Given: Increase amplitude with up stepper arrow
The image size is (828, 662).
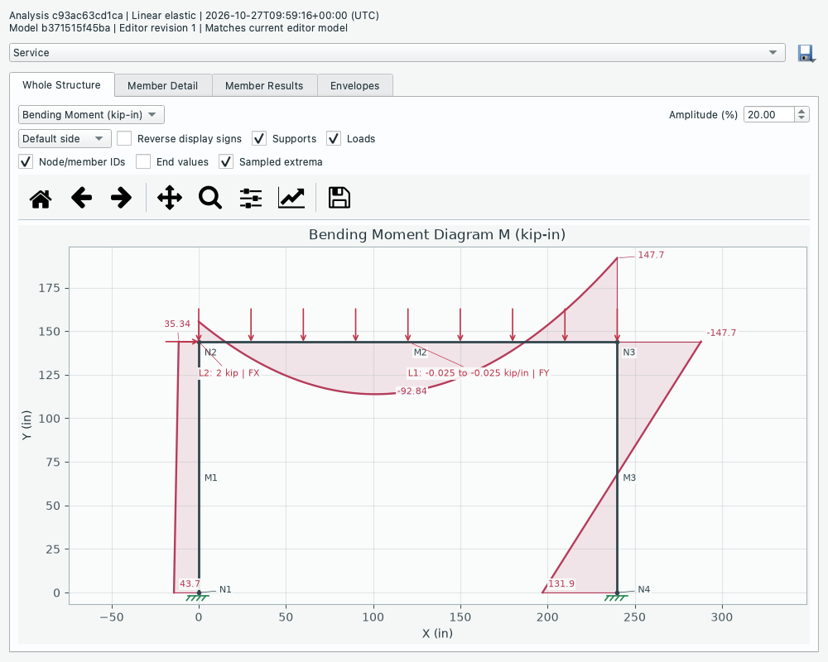Looking at the screenshot, I should click(802, 111).
